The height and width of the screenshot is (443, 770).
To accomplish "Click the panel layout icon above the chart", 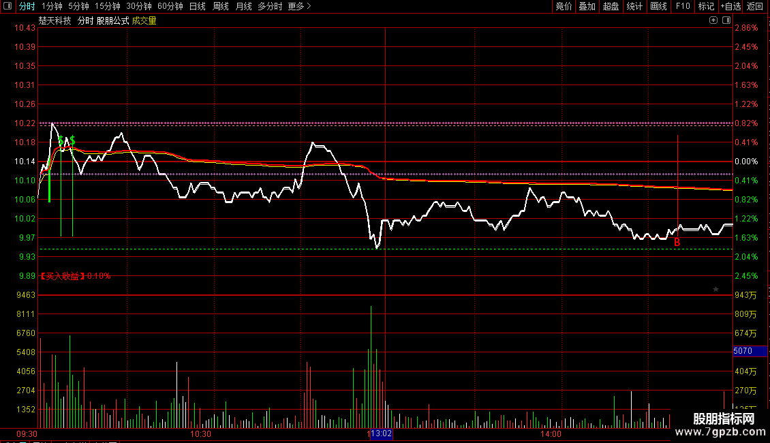I will 726,20.
